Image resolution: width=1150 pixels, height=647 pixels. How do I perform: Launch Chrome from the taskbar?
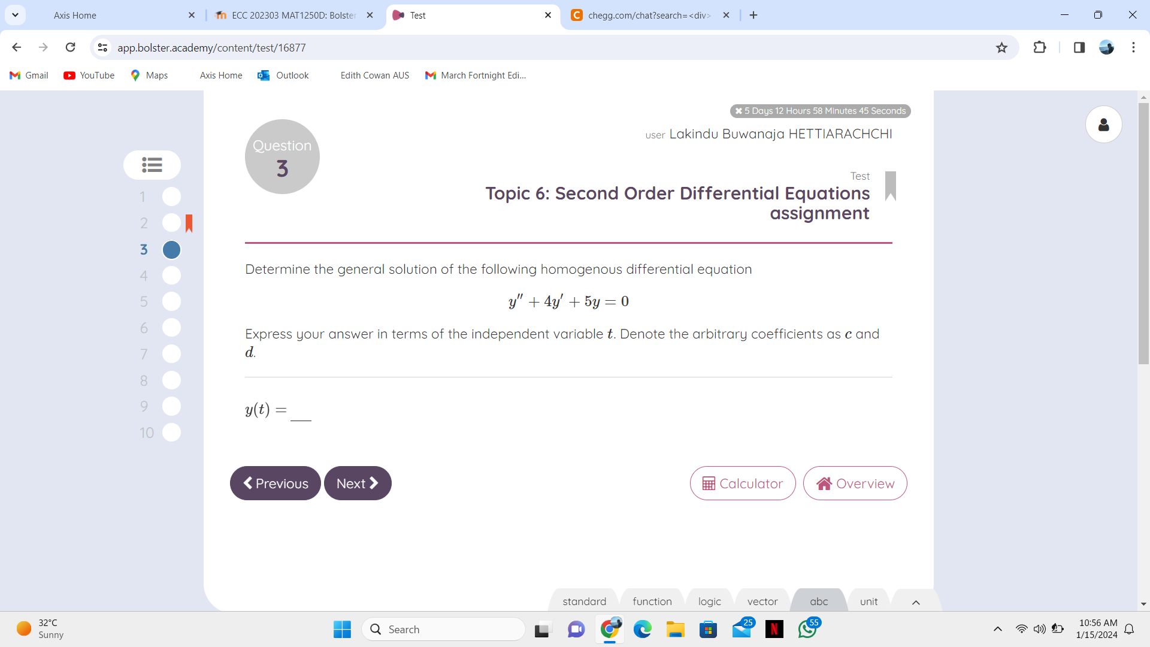point(610,629)
